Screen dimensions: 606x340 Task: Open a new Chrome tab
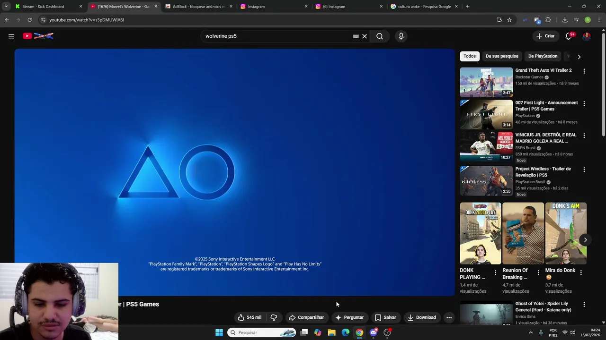[468, 7]
